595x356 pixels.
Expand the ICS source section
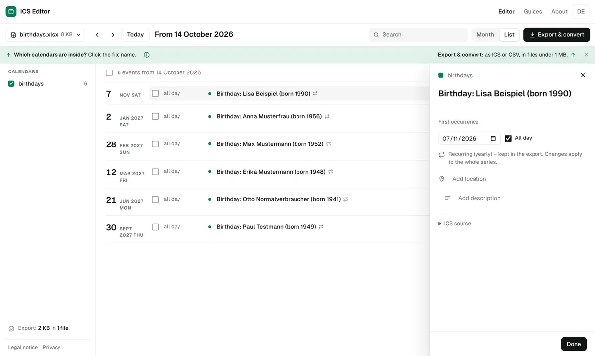tap(455, 224)
